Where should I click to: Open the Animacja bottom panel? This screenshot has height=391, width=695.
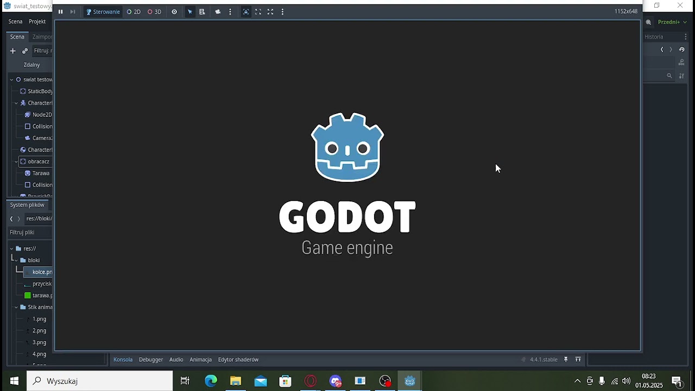pos(200,360)
